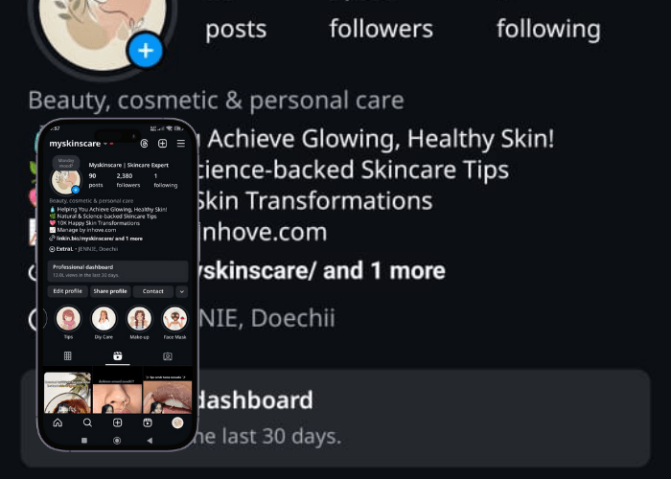Expand the chevron next to Contact button
The width and height of the screenshot is (671, 479).
(x=181, y=291)
